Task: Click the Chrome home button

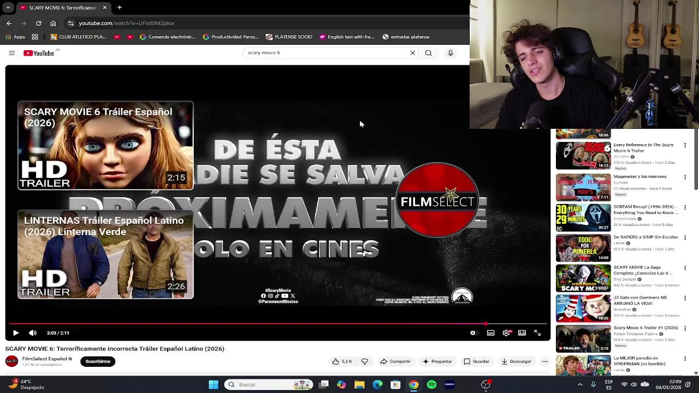Action: tap(53, 23)
